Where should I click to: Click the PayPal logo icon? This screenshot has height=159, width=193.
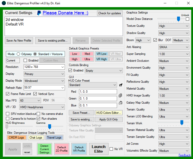point(39,13)
